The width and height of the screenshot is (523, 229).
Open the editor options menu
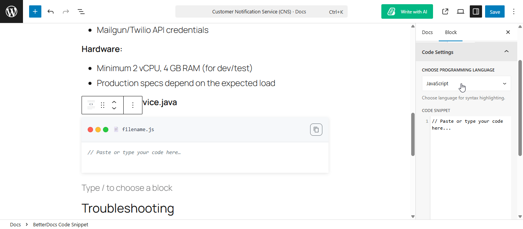(514, 11)
